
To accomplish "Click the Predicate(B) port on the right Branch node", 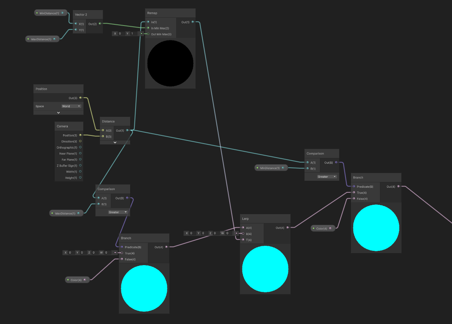I will pyautogui.click(x=355, y=187).
